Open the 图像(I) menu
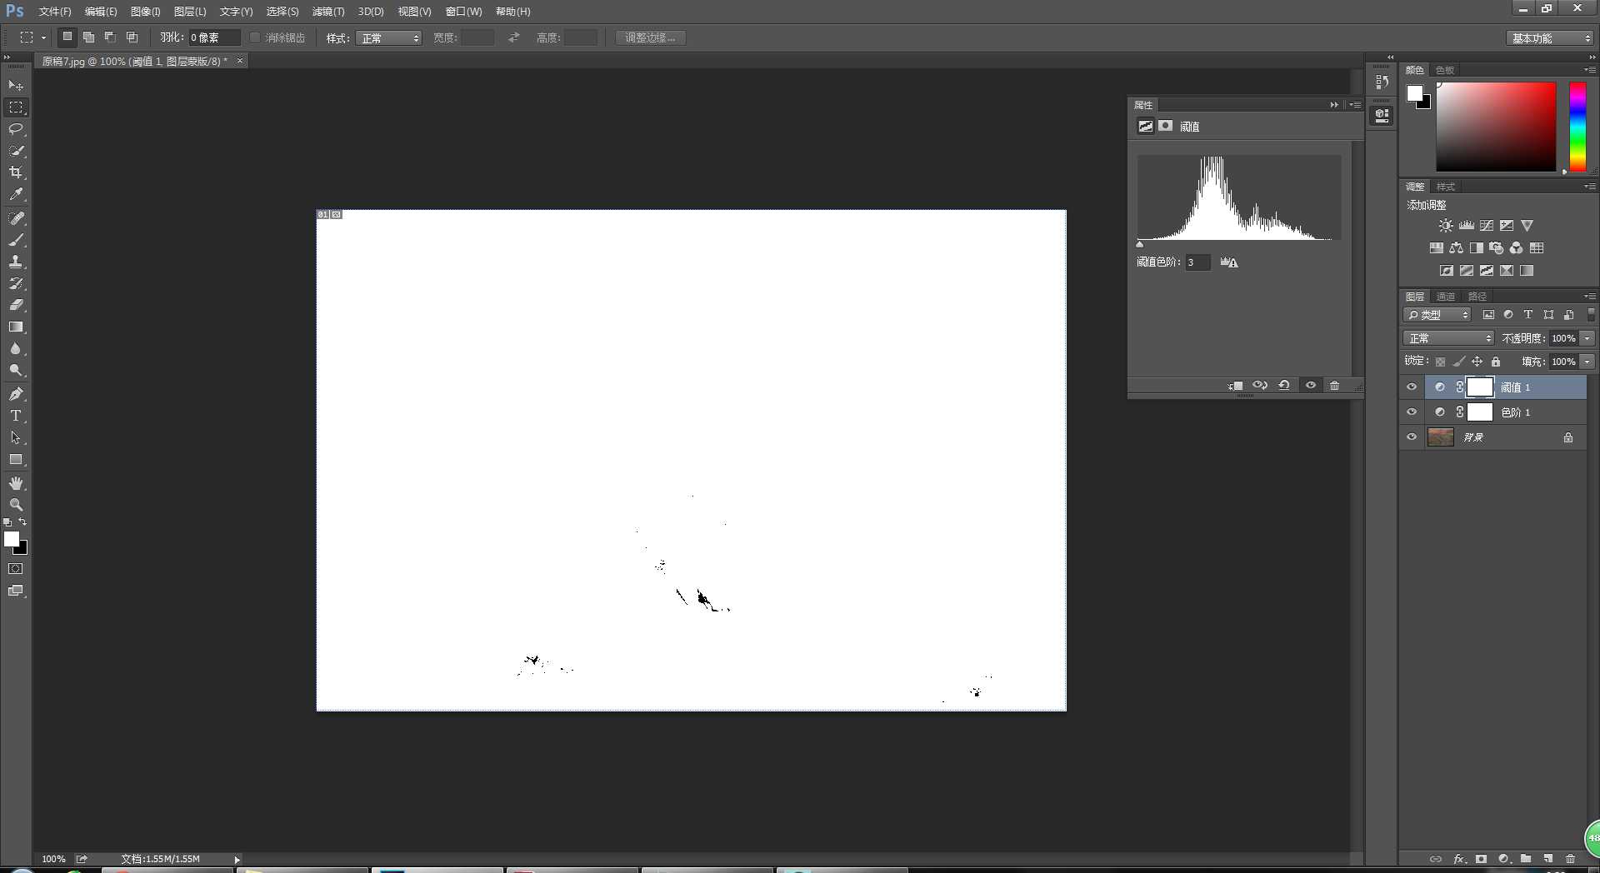Image resolution: width=1600 pixels, height=873 pixels. 145,12
